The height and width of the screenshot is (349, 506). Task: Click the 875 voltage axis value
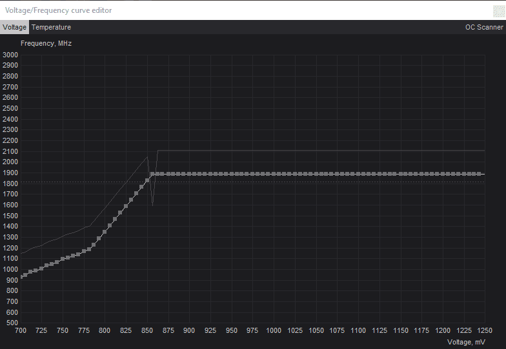point(168,330)
